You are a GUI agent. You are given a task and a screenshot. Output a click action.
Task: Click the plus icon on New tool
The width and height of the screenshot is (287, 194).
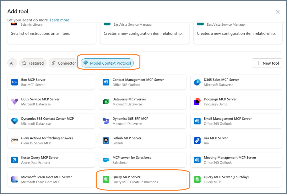click(258, 63)
